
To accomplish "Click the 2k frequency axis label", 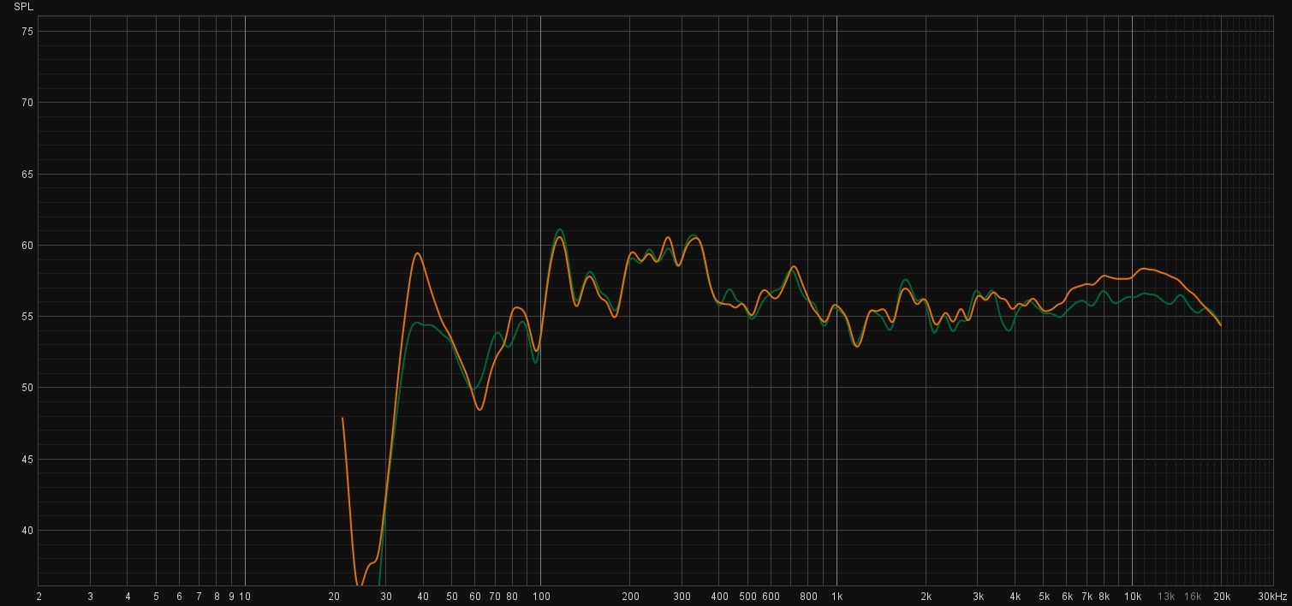I will click(x=926, y=597).
